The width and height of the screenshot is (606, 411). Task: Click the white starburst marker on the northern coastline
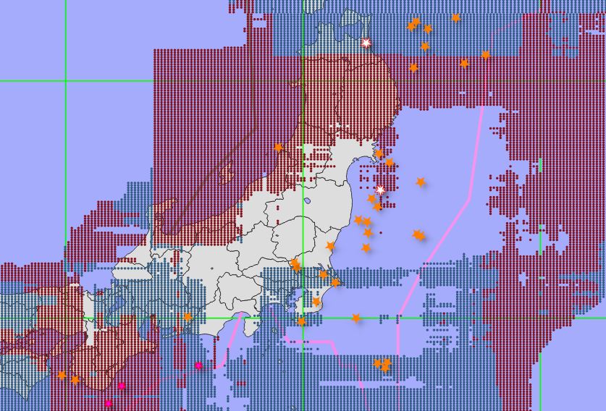[366, 43]
